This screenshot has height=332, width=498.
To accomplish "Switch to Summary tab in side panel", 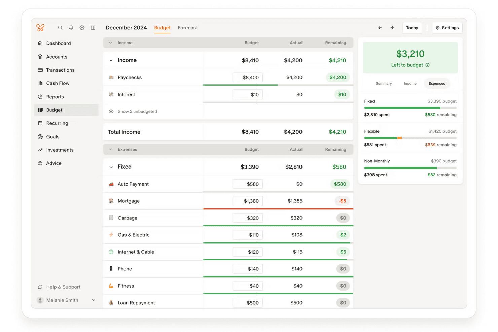I will 384,84.
